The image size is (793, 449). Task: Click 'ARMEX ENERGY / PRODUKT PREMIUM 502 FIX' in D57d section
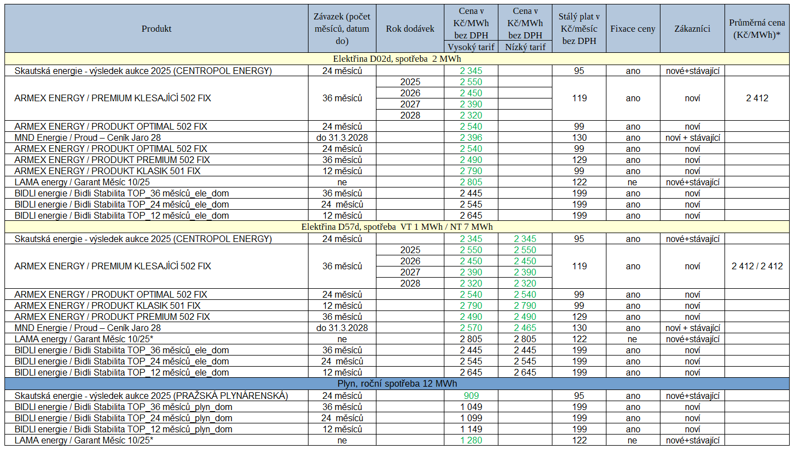tap(112, 317)
